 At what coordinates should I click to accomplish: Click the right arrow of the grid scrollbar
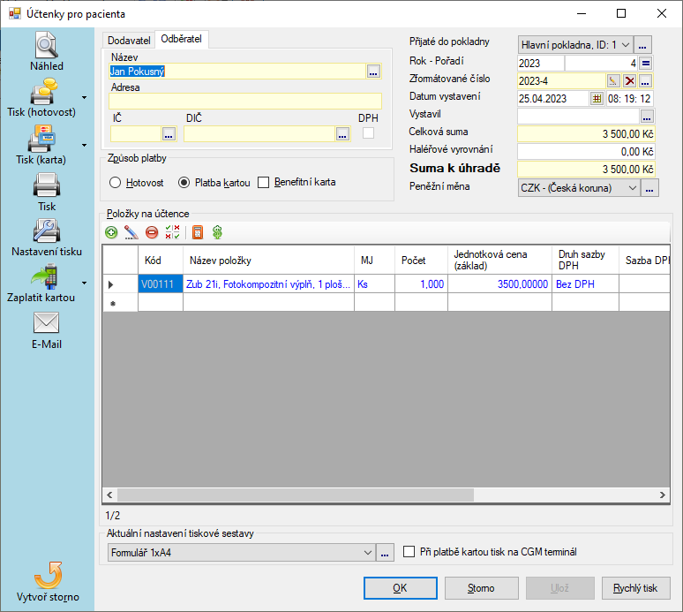663,495
